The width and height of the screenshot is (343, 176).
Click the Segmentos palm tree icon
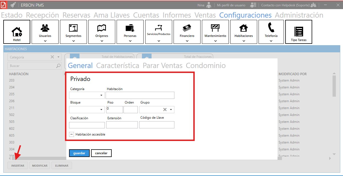click(x=73, y=28)
